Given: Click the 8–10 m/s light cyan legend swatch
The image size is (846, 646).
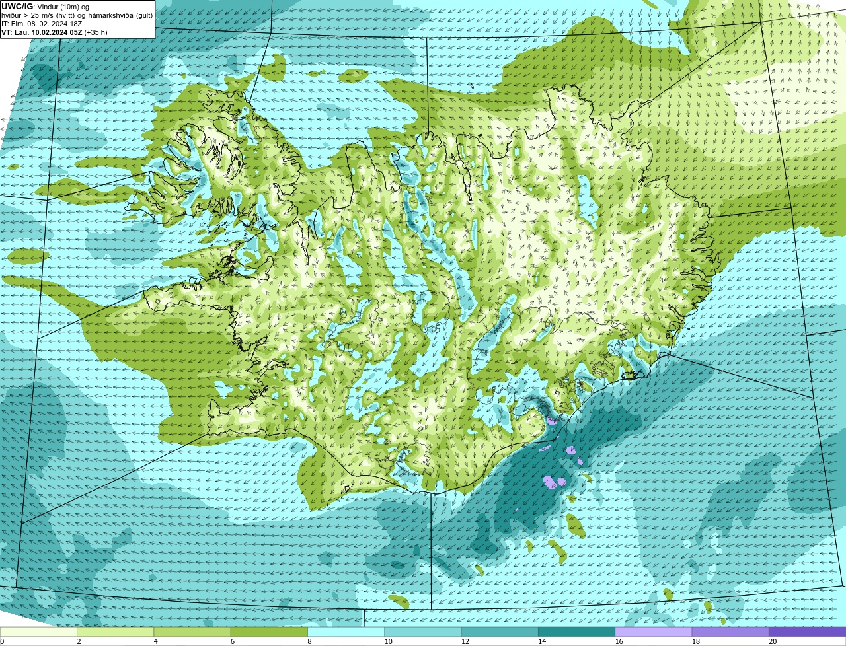Looking at the screenshot, I should tap(346, 631).
